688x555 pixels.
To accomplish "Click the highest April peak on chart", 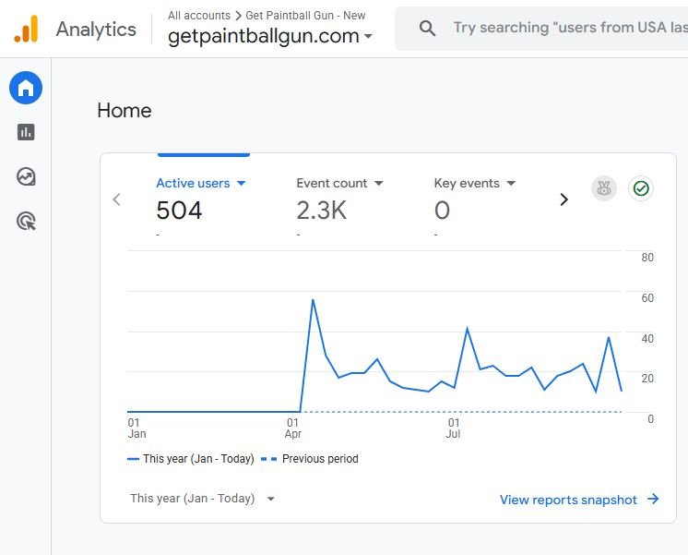I will tap(313, 300).
